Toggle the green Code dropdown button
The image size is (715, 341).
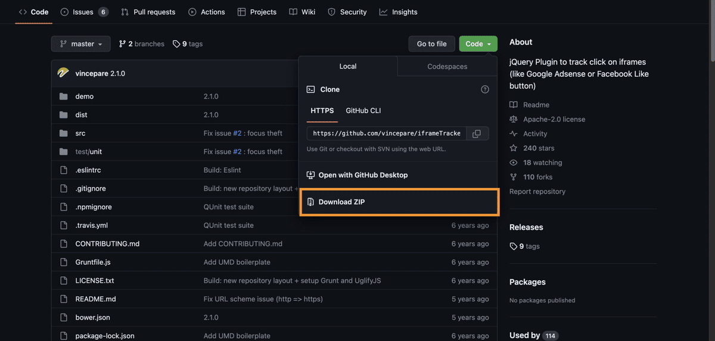[x=478, y=44]
